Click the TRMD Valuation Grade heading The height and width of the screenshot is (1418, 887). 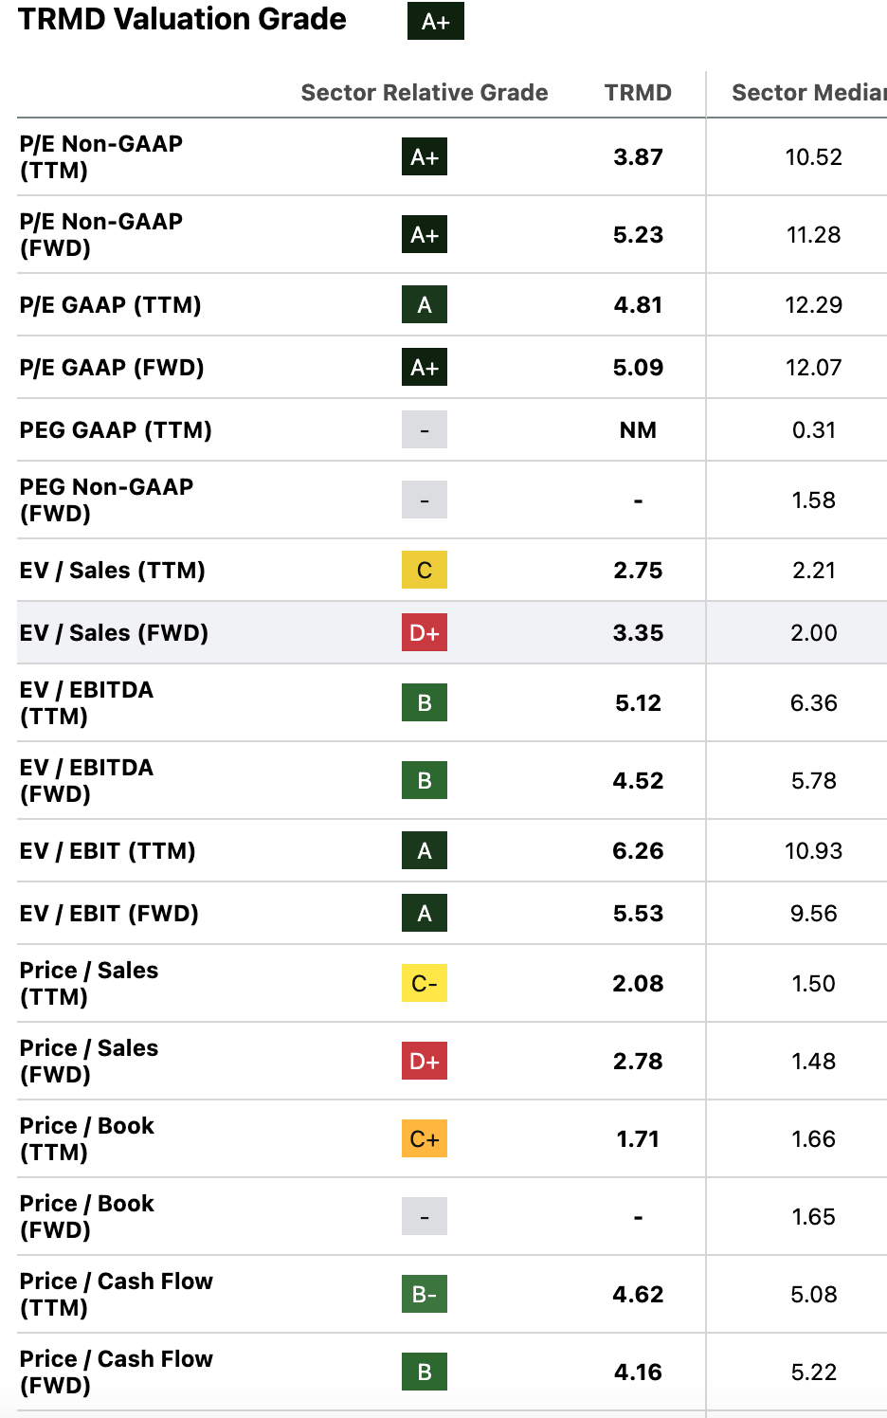click(x=182, y=20)
